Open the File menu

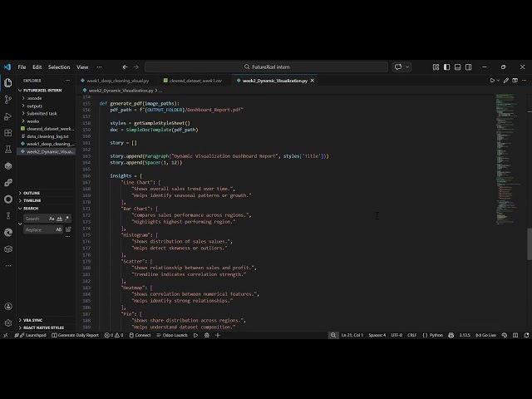pyautogui.click(x=22, y=67)
